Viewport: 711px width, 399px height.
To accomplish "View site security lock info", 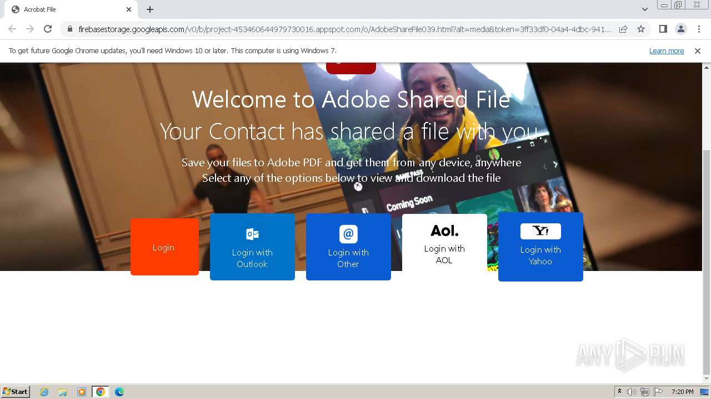I will pos(69,29).
